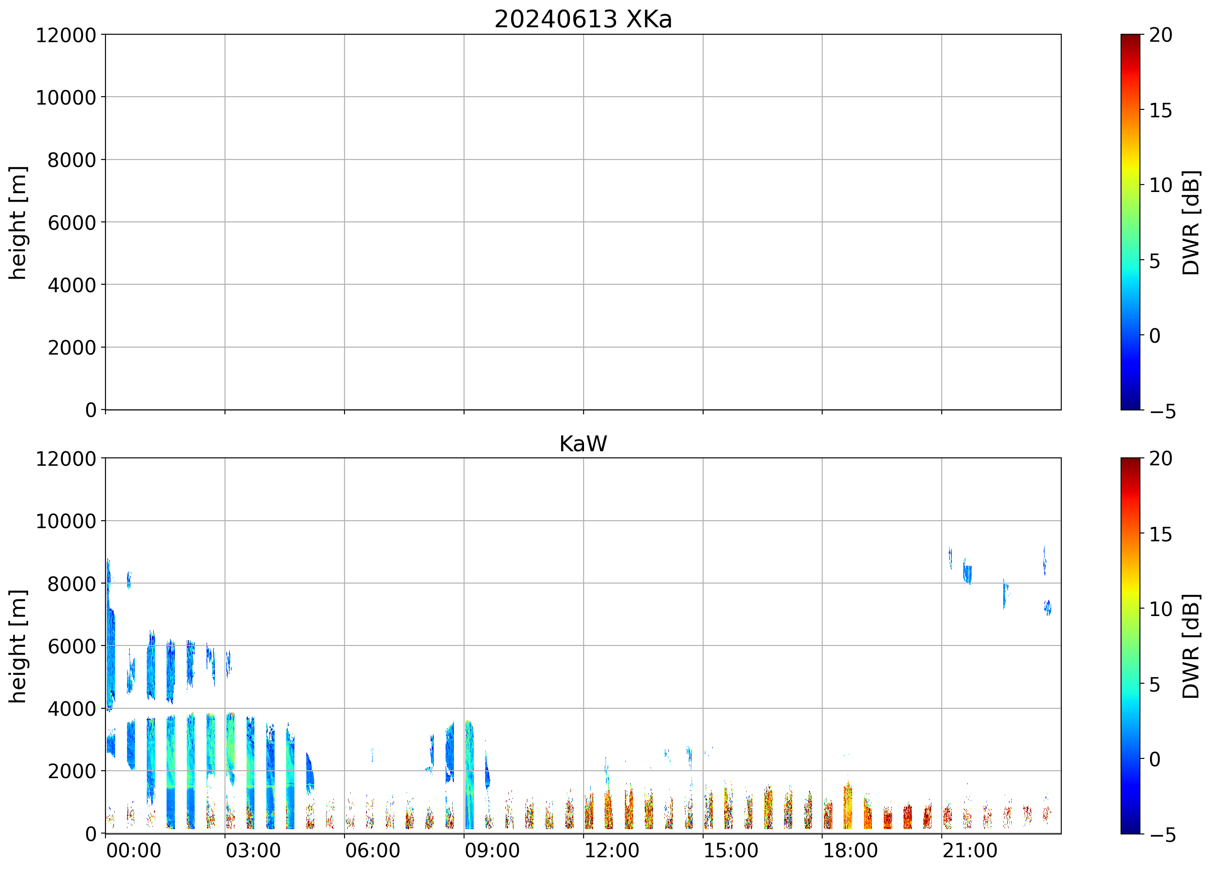Click the '21:00' time axis label
The image size is (1212, 870).
[969, 850]
